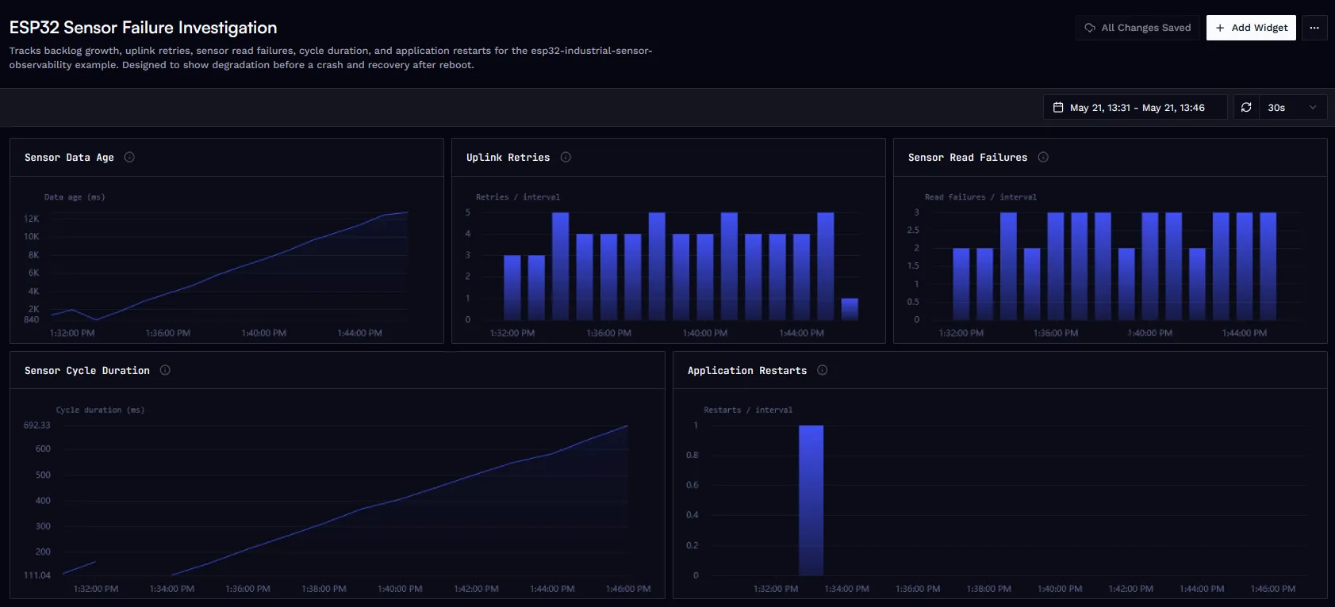Image resolution: width=1335 pixels, height=607 pixels.
Task: Click the Application Restarts widget title
Action: point(747,371)
